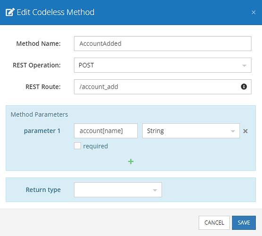Screen dimensions: 262x236
Task: Open the Return type dropdown
Action: point(118,190)
